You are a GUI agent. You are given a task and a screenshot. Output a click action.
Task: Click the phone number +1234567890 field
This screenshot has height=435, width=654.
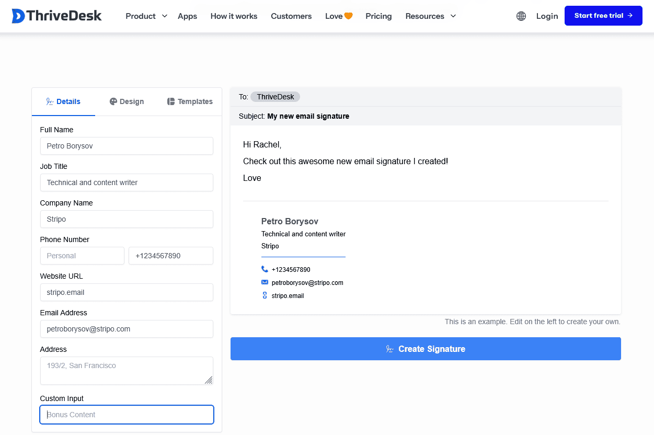(171, 256)
